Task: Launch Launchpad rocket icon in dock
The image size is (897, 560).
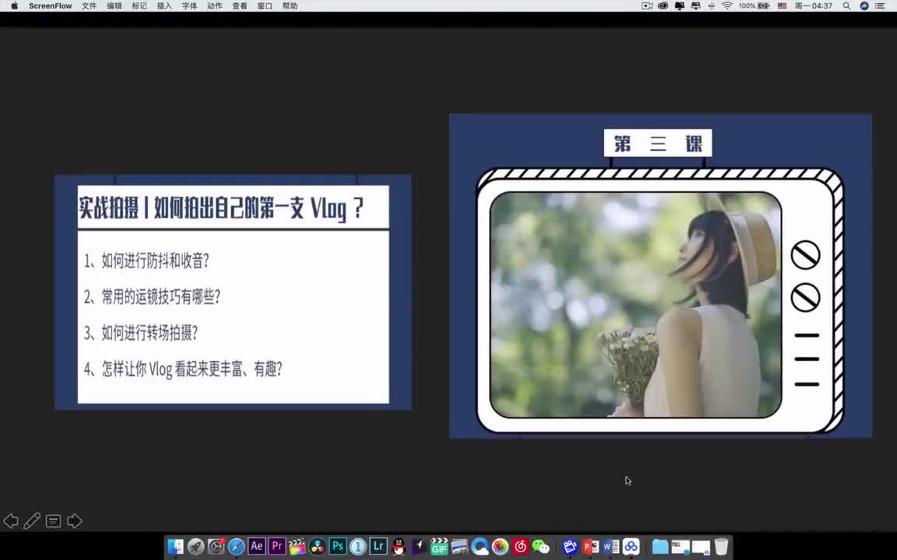Action: pyautogui.click(x=195, y=547)
